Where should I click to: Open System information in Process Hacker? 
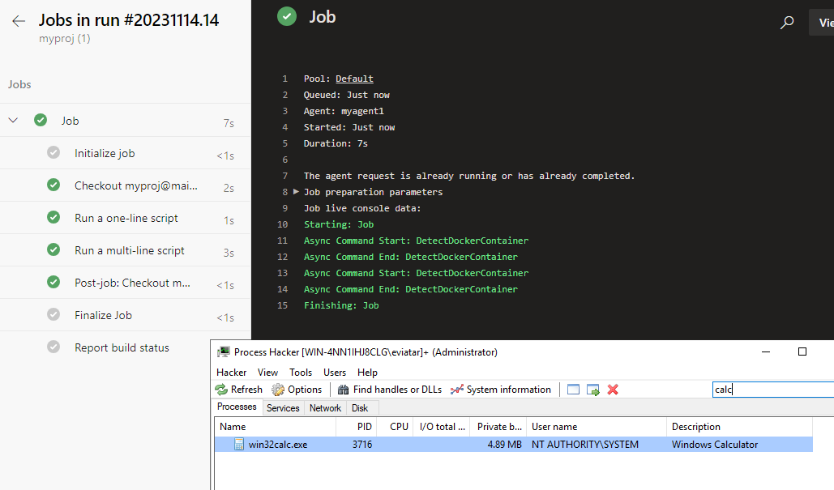click(x=501, y=390)
